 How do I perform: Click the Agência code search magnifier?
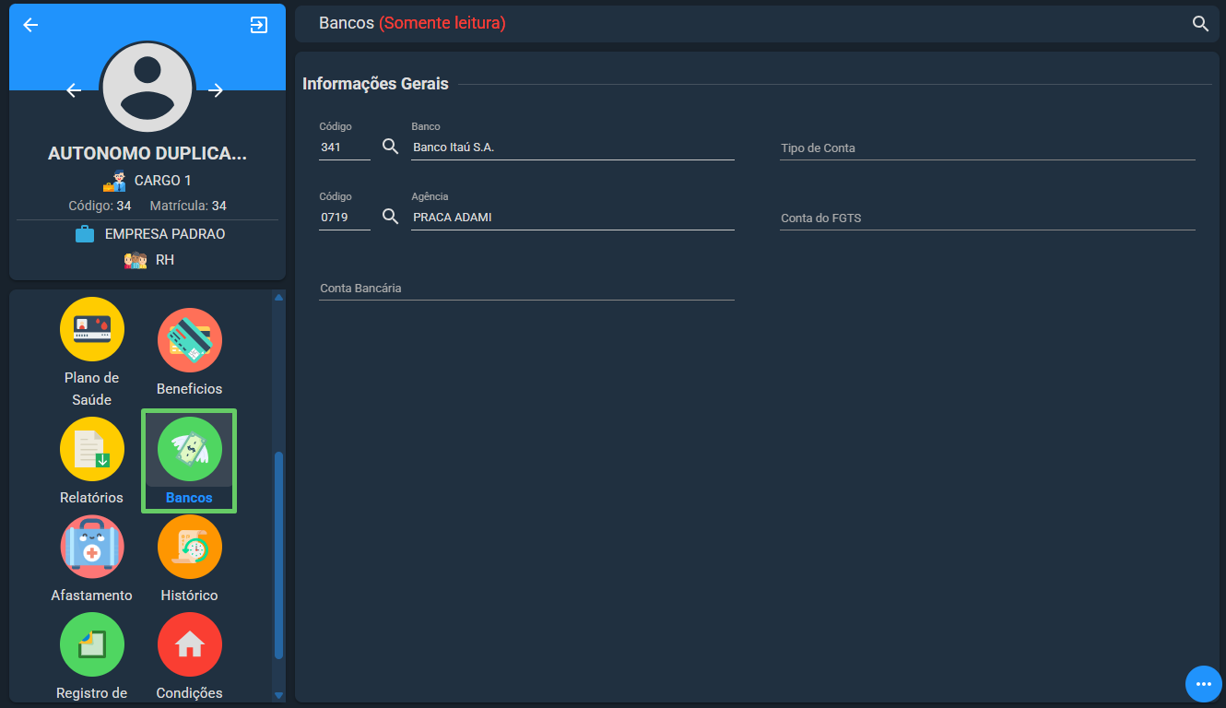tap(391, 217)
